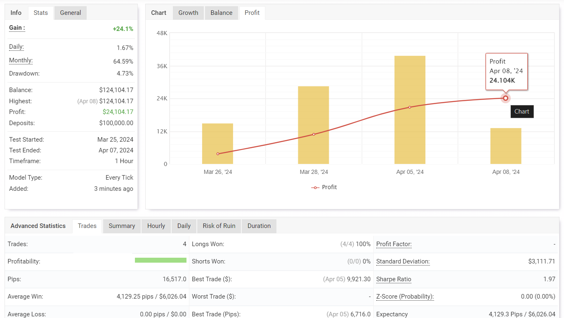
Task: Select the Balance chart tab
Action: [221, 13]
